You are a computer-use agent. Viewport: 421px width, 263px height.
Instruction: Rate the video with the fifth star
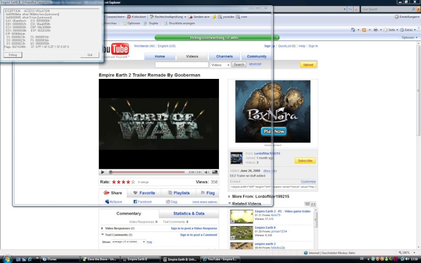[133, 182]
